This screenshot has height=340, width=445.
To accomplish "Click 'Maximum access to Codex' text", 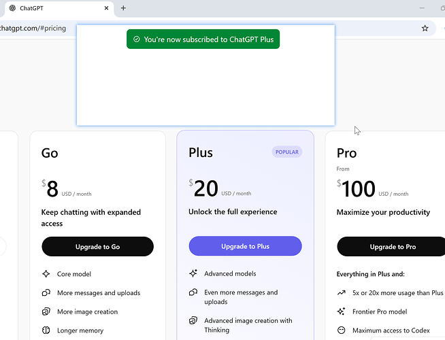I will (391, 330).
